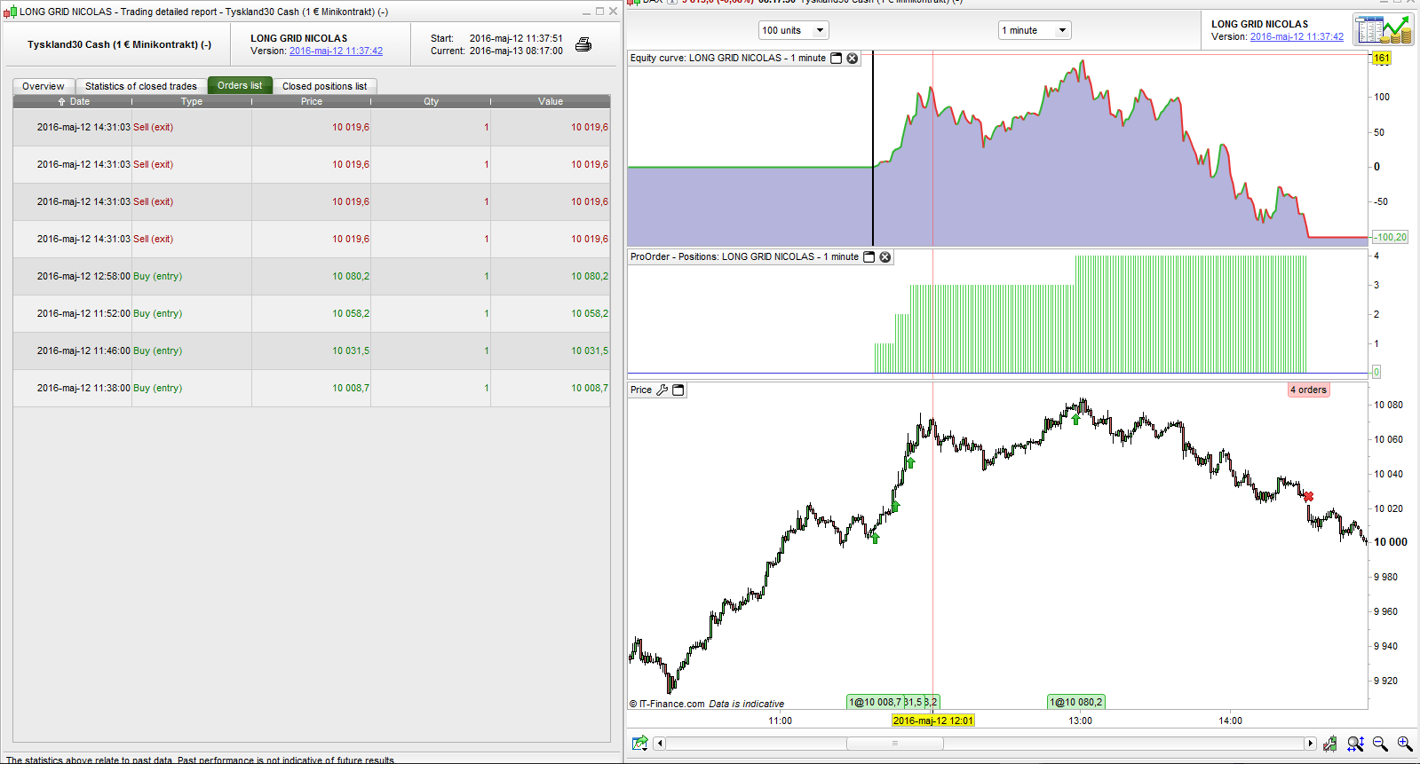Click the Tyskland30 Cash instrument name
This screenshot has height=764, width=1420.
(119, 44)
